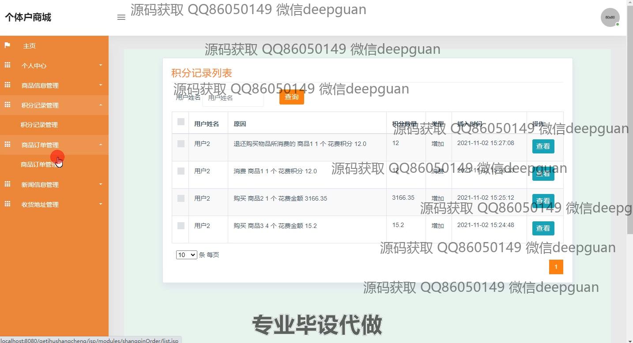Viewport: 633px width, 343px height.
Task: Open the rows-per-page dropdown showing 10
Action: coord(186,255)
